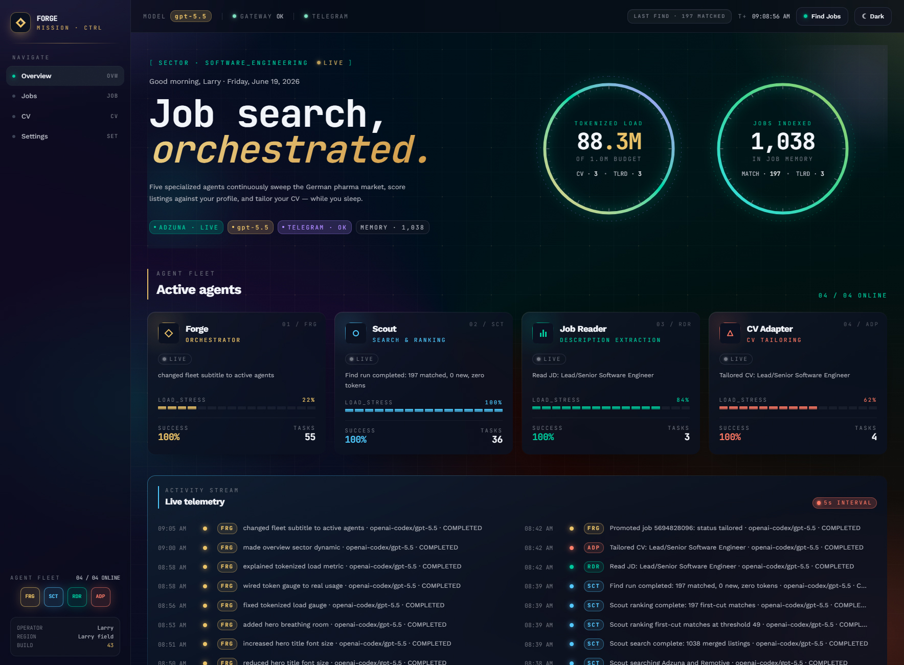Viewport: 904px width, 665px height.
Task: Click the Jobs Indexed 1,038 gauge
Action: tap(783, 149)
